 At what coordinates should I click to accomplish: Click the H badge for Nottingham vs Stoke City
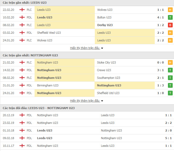click(x=170, y=62)
